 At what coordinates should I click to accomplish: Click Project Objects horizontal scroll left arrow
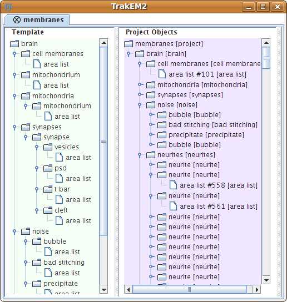(x=128, y=289)
